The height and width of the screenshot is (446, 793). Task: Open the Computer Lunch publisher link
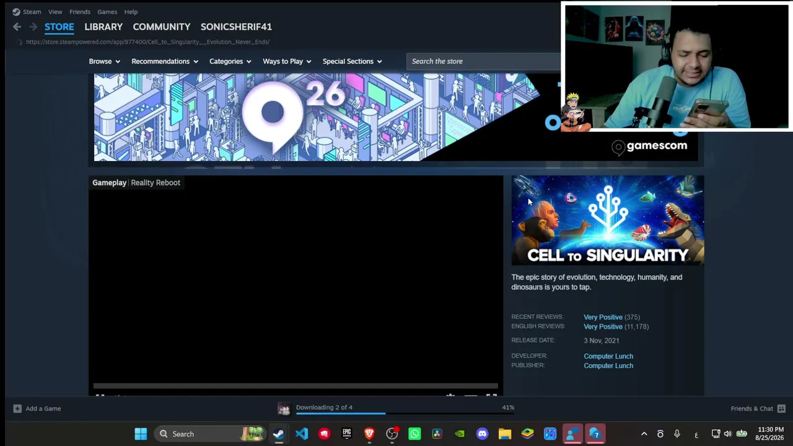pyautogui.click(x=608, y=365)
